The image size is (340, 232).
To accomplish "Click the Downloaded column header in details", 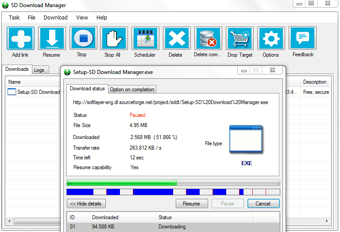I will click(x=122, y=217).
